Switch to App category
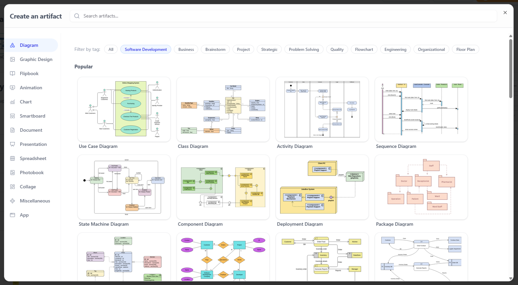The width and height of the screenshot is (518, 285). pos(31,215)
